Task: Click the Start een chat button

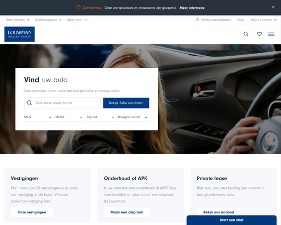Action: click(x=232, y=220)
